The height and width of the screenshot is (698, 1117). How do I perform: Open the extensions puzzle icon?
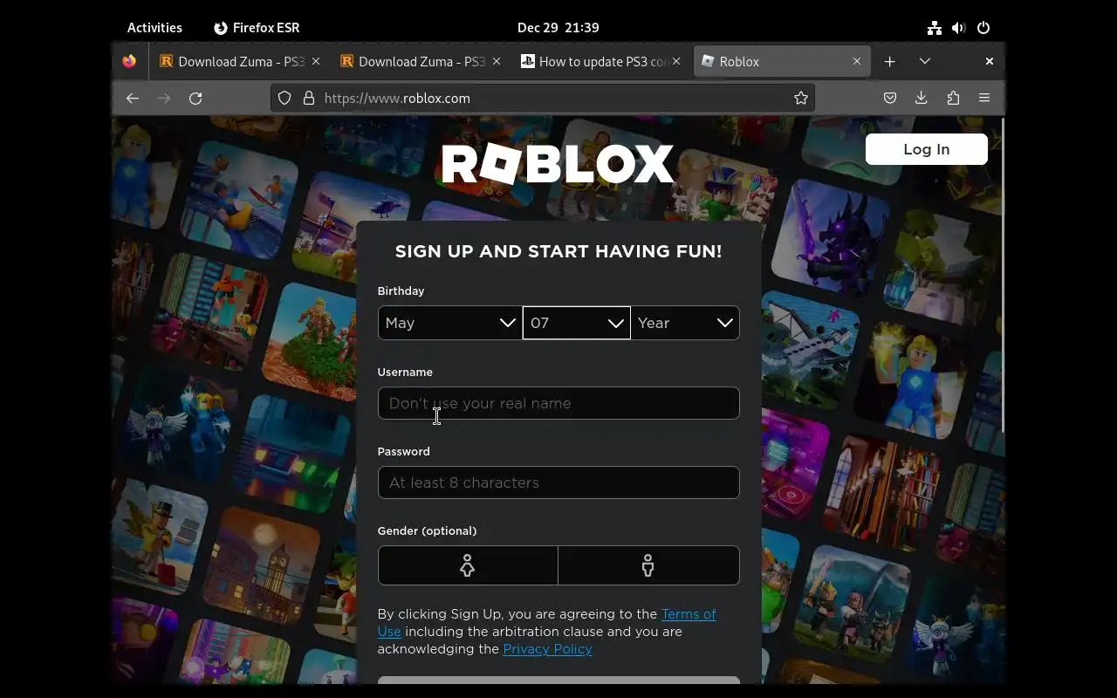coord(953,99)
